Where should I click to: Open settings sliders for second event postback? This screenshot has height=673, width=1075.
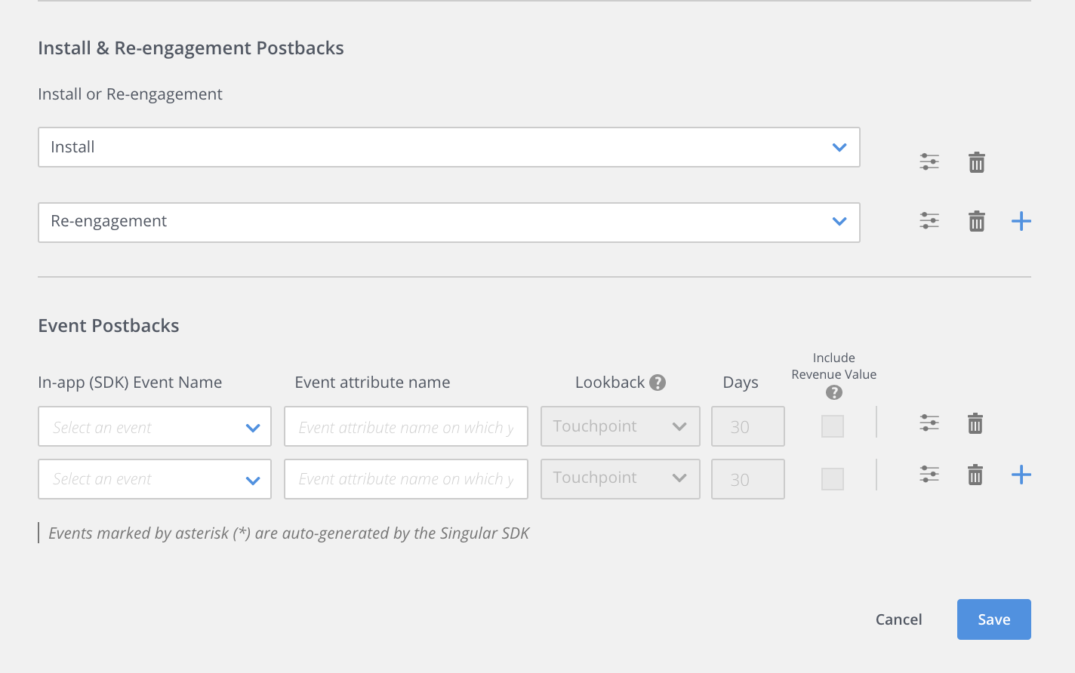[x=929, y=474]
